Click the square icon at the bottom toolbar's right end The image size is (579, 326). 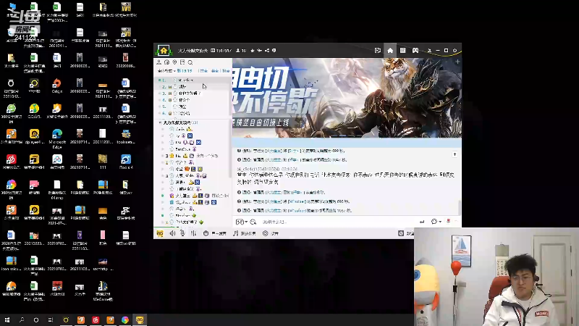tap(401, 233)
